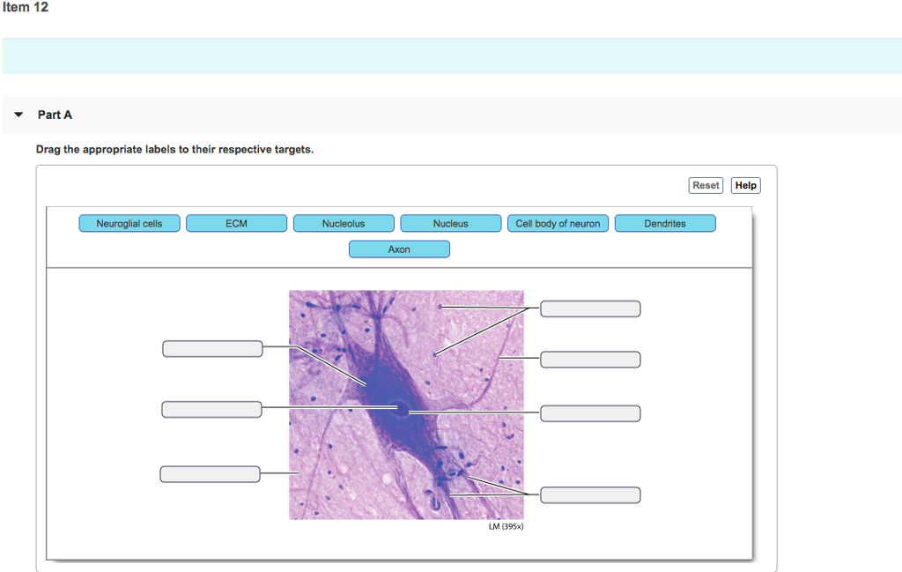Viewport: 902px width, 572px height.
Task: Click the middle-left empty target box
Action: [x=211, y=409]
